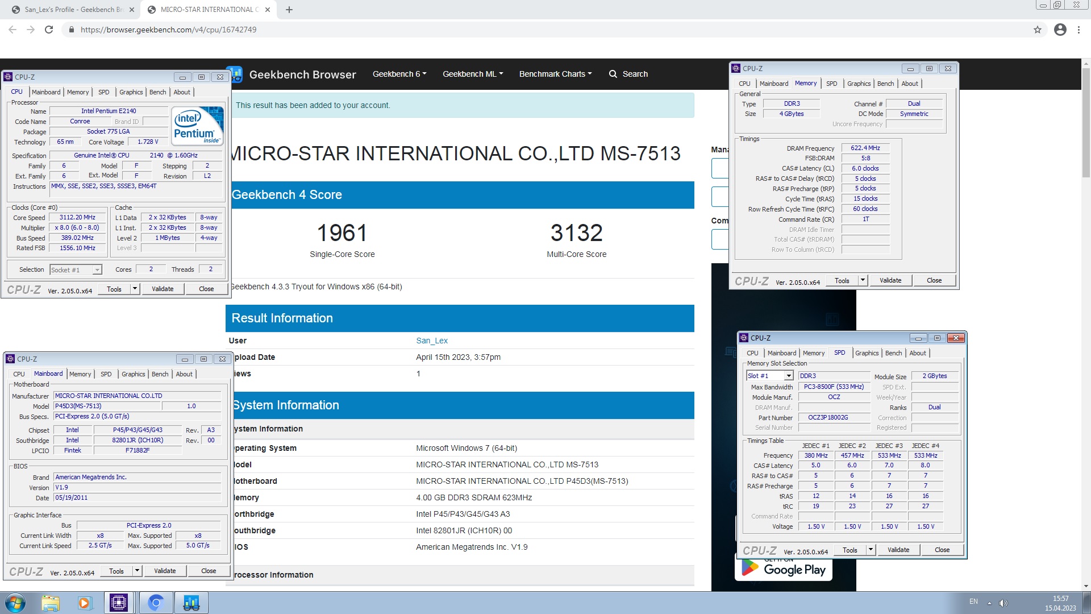Image resolution: width=1091 pixels, height=614 pixels.
Task: Open the last taskbar app icon
Action: point(191,603)
